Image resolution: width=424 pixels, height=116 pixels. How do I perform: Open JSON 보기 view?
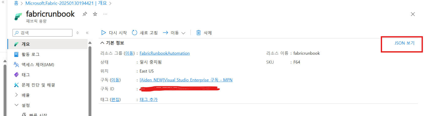coord(404,43)
